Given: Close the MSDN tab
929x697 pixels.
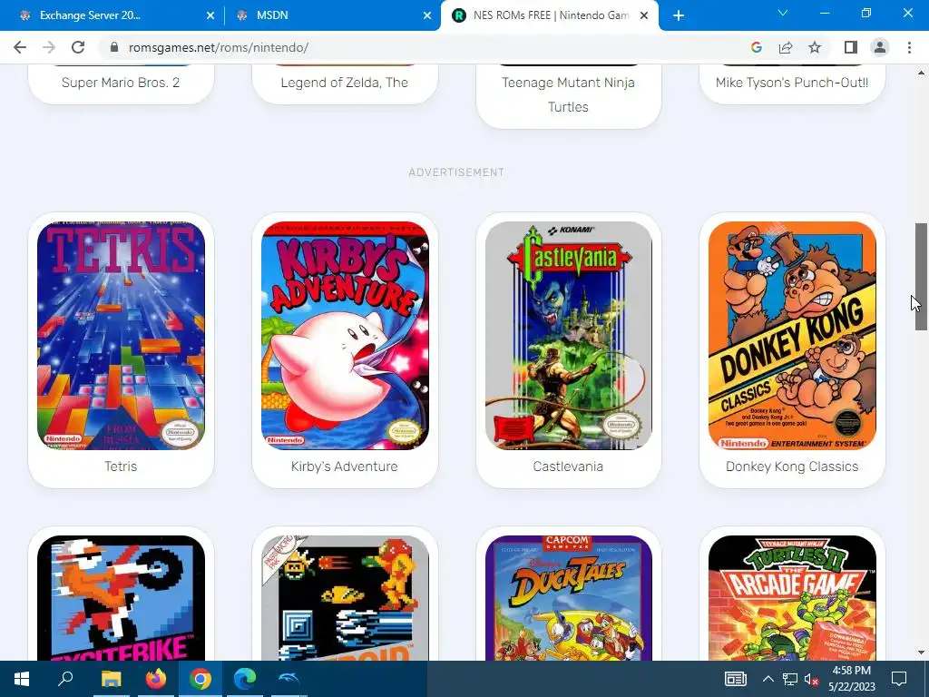Looking at the screenshot, I should 427,15.
